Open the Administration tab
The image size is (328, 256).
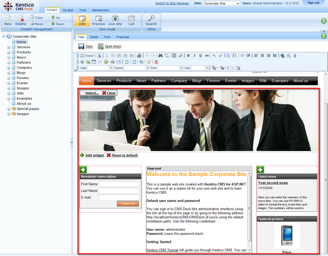coord(101,10)
